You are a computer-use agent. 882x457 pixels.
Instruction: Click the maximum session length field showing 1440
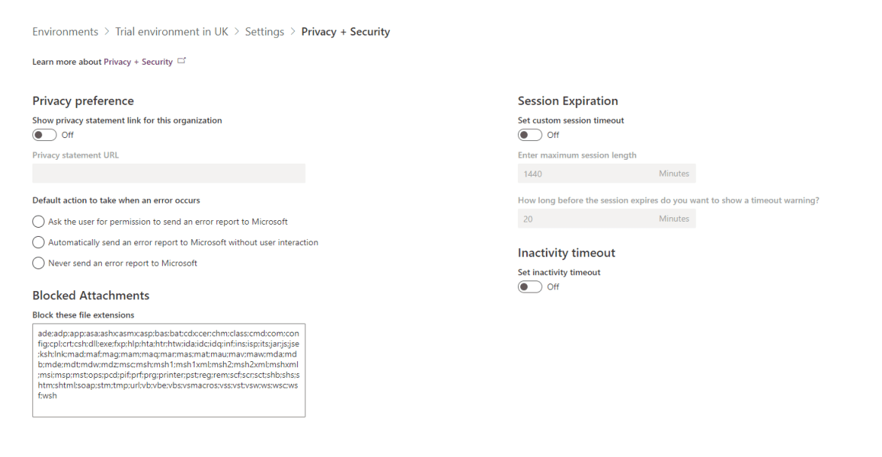(606, 173)
